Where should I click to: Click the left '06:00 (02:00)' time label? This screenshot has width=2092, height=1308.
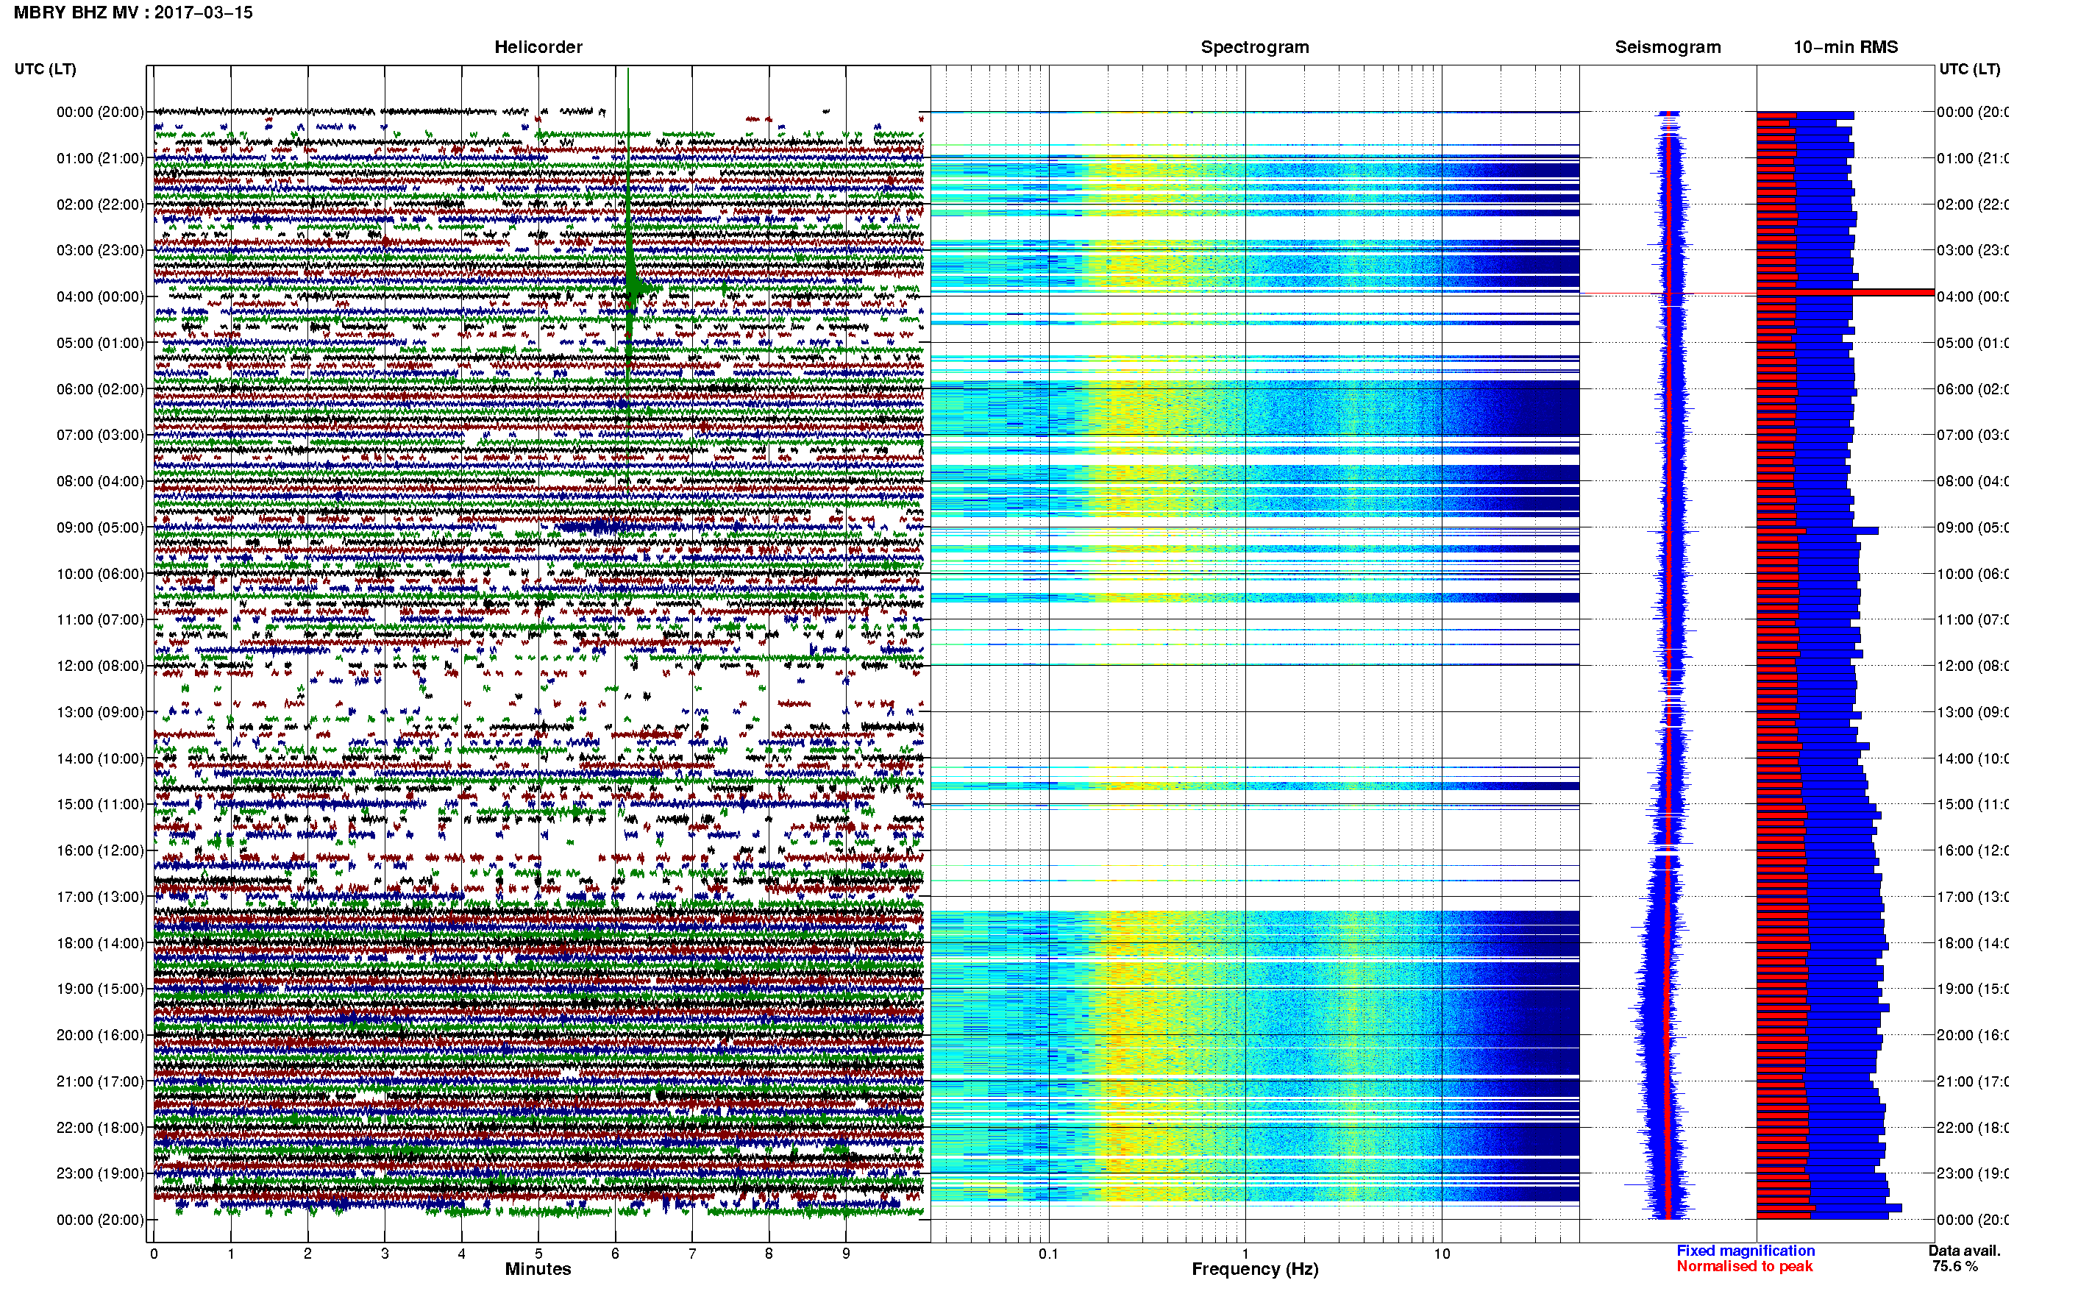pos(100,389)
